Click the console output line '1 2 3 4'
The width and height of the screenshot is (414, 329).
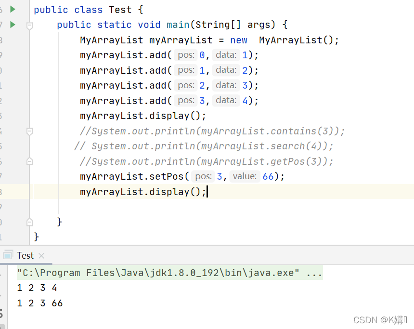click(x=37, y=288)
